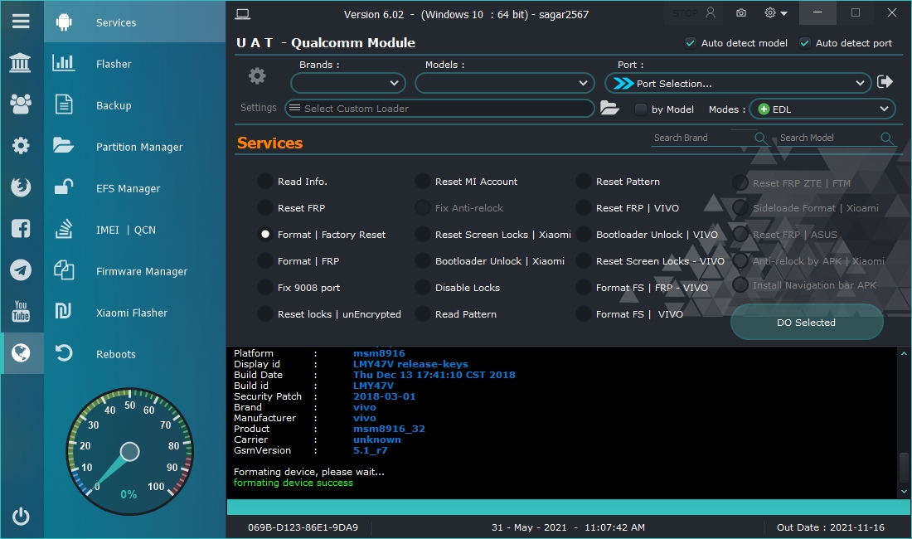Expand title bar settings gear dropdown arrow

784,13
